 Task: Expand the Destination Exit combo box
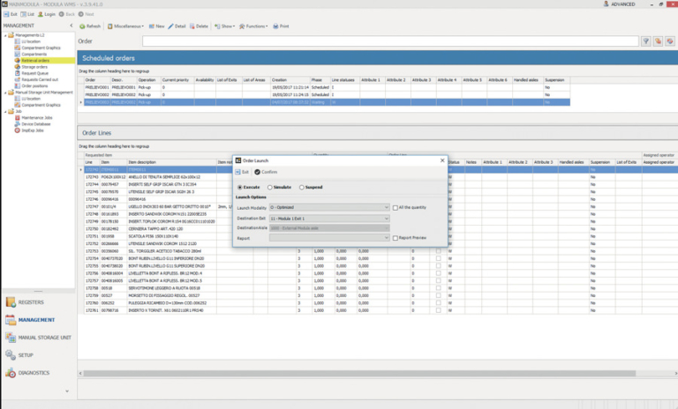(329, 219)
